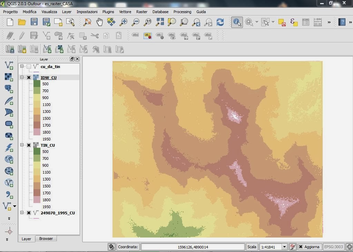
Task: Activate the Pan Map tool
Action: tap(99, 22)
